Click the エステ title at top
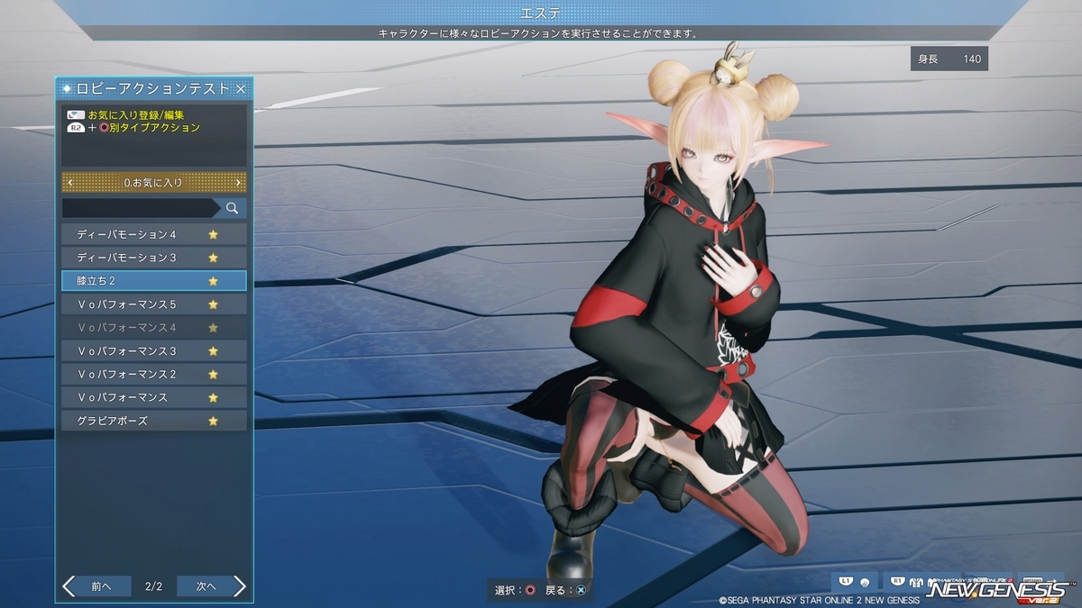The height and width of the screenshot is (608, 1082). tap(541, 12)
